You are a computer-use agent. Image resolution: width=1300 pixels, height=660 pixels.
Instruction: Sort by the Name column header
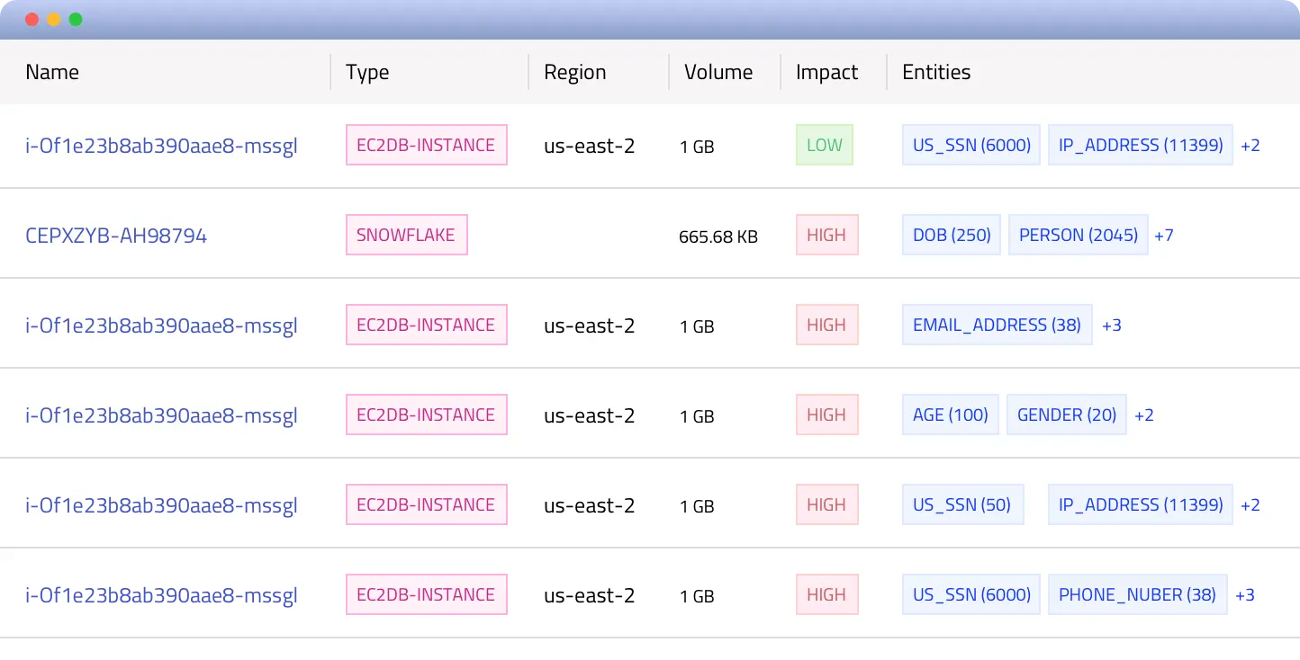(x=52, y=72)
